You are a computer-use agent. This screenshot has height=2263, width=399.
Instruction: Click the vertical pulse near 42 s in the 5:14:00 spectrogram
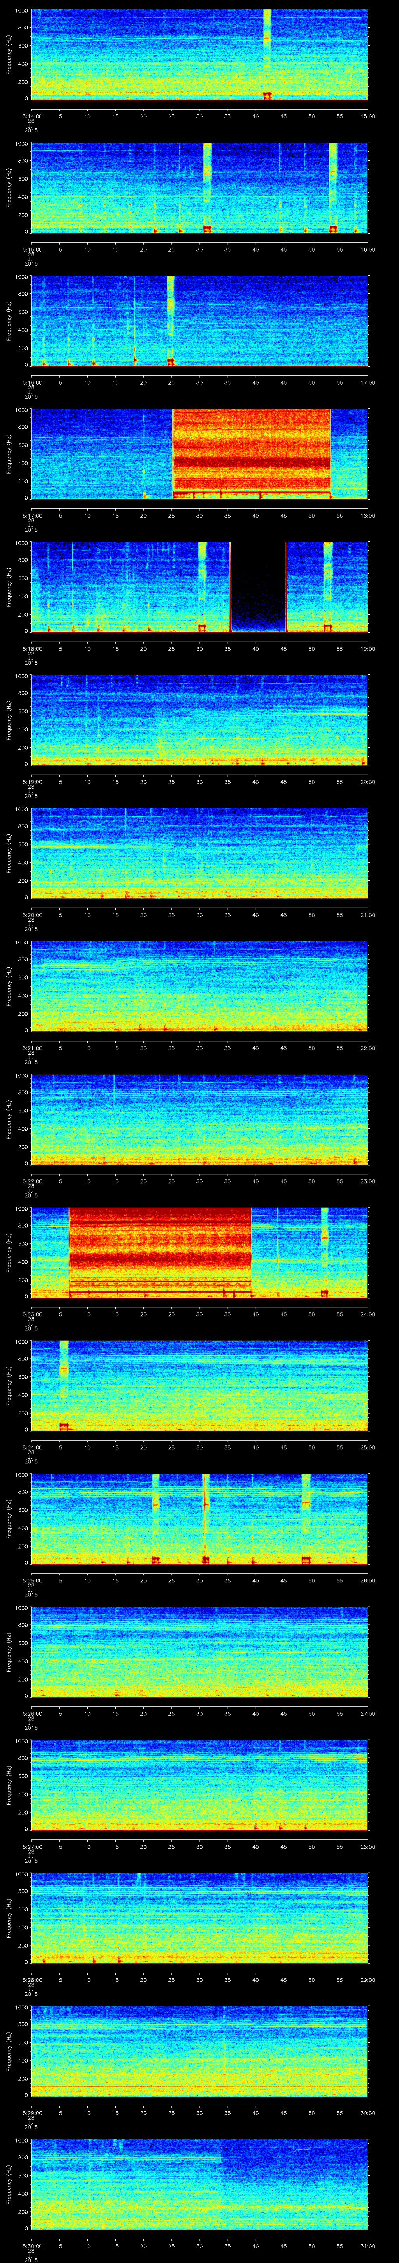point(267,55)
